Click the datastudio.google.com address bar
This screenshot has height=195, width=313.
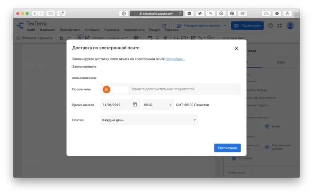(x=156, y=13)
